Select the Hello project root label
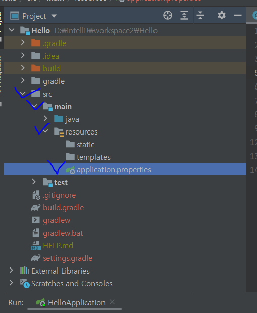Viewport: 257px width, 313px height. tap(41, 31)
